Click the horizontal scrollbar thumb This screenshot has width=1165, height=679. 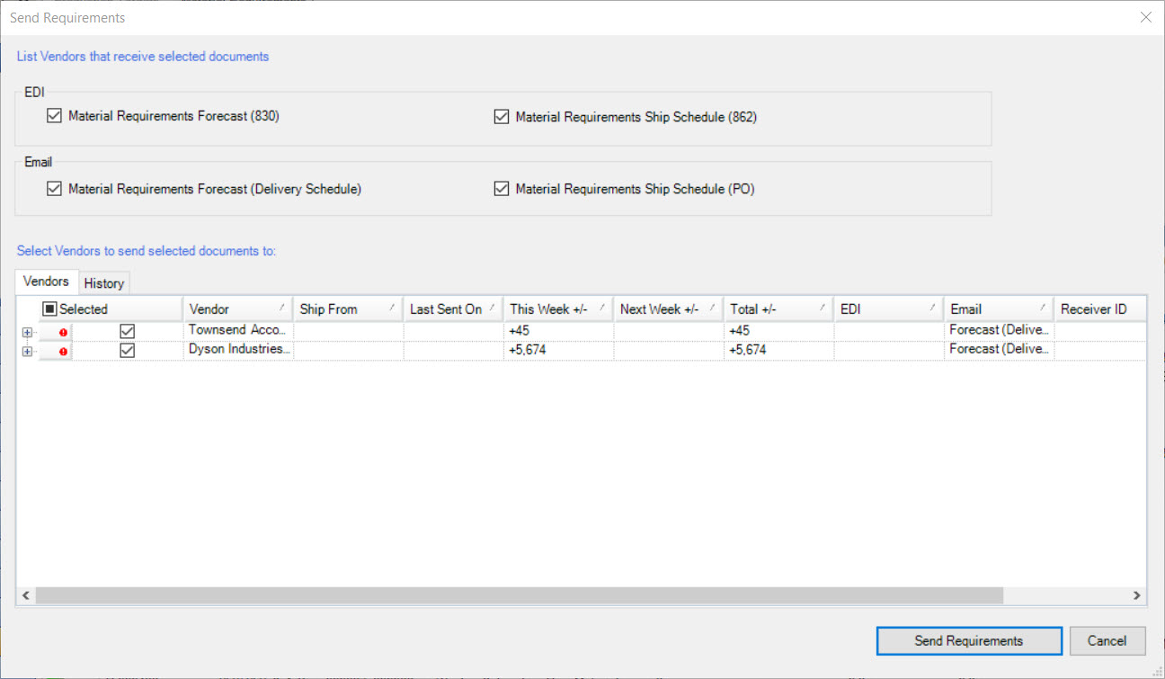tap(519, 595)
